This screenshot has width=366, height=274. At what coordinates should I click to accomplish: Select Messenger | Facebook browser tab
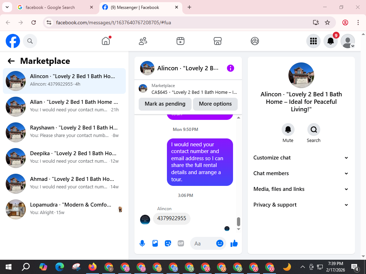(x=140, y=7)
